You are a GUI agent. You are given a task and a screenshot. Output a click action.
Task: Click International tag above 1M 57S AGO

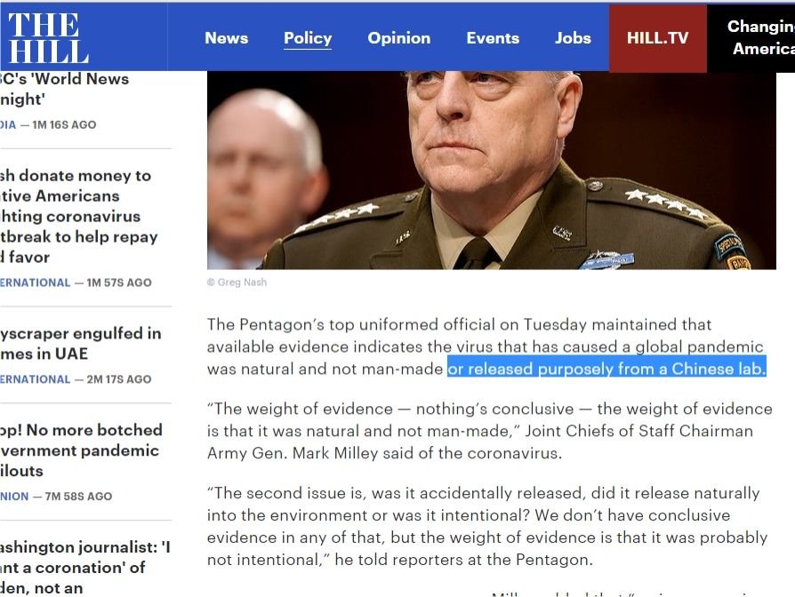[x=35, y=283]
